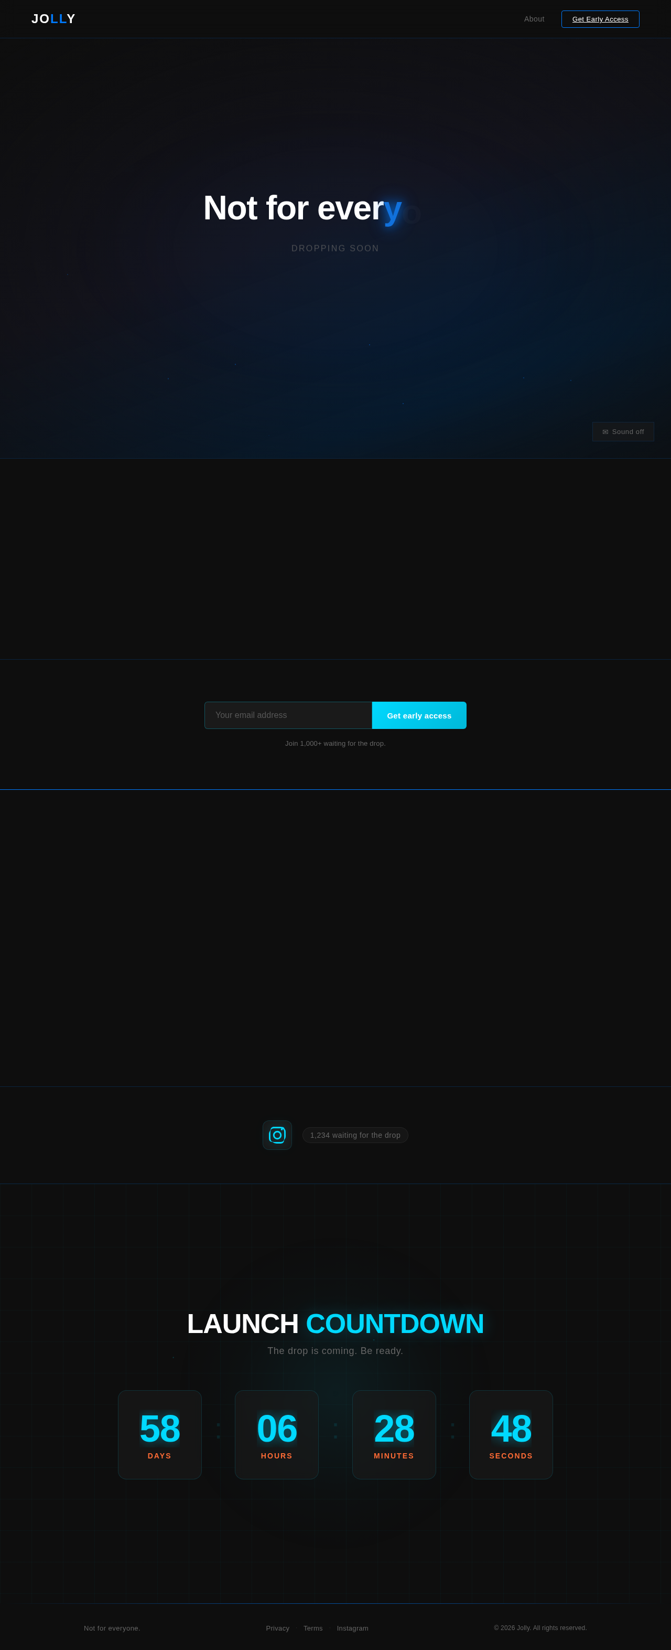Click the LAUNCH COUNTDOWN heading
This screenshot has height=1650, width=671.
[335, 1324]
